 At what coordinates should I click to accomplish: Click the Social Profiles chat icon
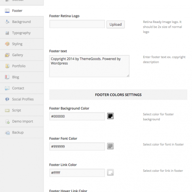[x=7, y=99]
